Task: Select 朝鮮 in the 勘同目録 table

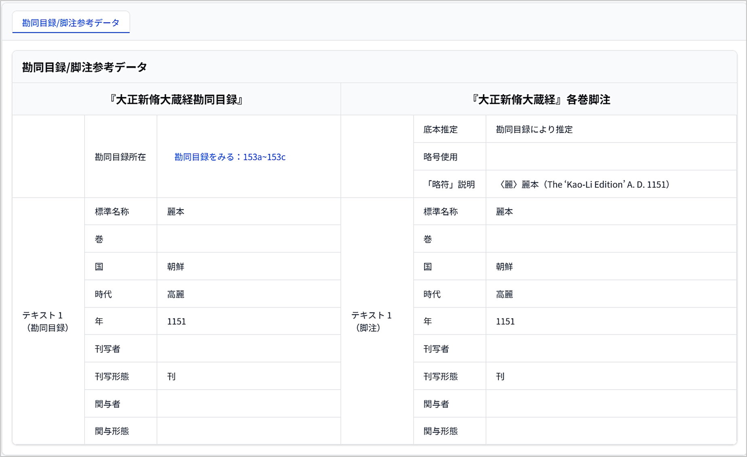Action: pos(176,267)
